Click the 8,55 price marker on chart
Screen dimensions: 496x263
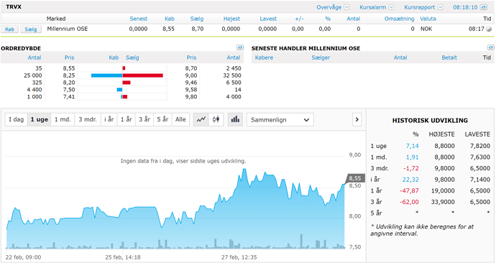coord(354,178)
